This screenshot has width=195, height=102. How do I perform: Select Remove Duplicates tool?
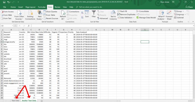click(126, 14)
